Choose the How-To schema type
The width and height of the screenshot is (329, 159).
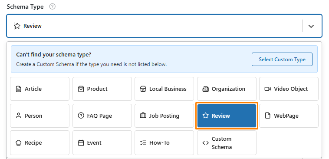164,143
